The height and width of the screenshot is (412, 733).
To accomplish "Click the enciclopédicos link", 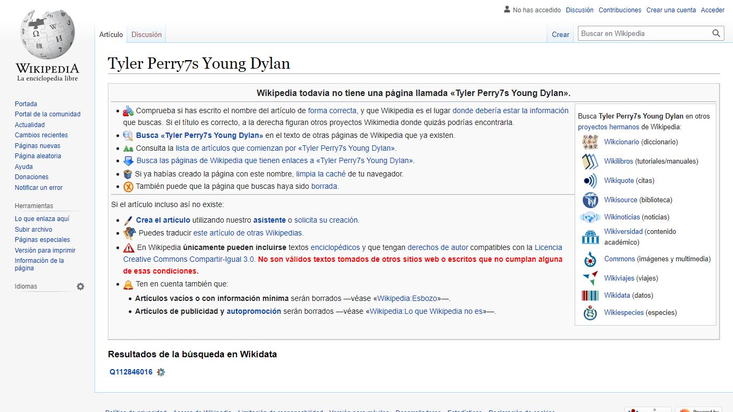I will 335,247.
